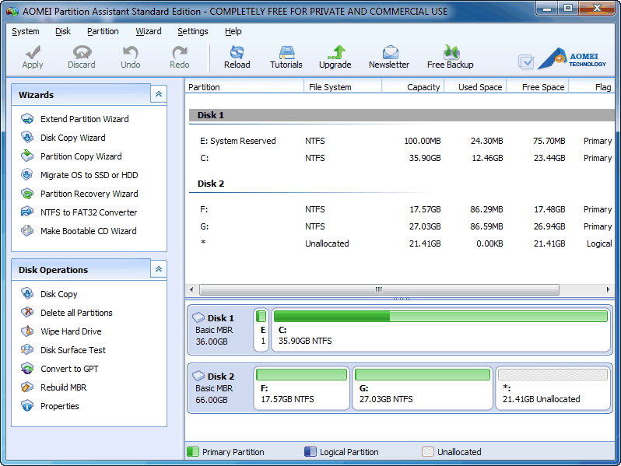This screenshot has width=621, height=466.
Task: Click the Disk Copy operation icon
Action: pos(27,294)
